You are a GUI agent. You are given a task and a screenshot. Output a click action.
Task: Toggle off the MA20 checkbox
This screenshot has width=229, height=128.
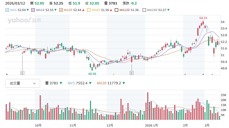pos(61,10)
